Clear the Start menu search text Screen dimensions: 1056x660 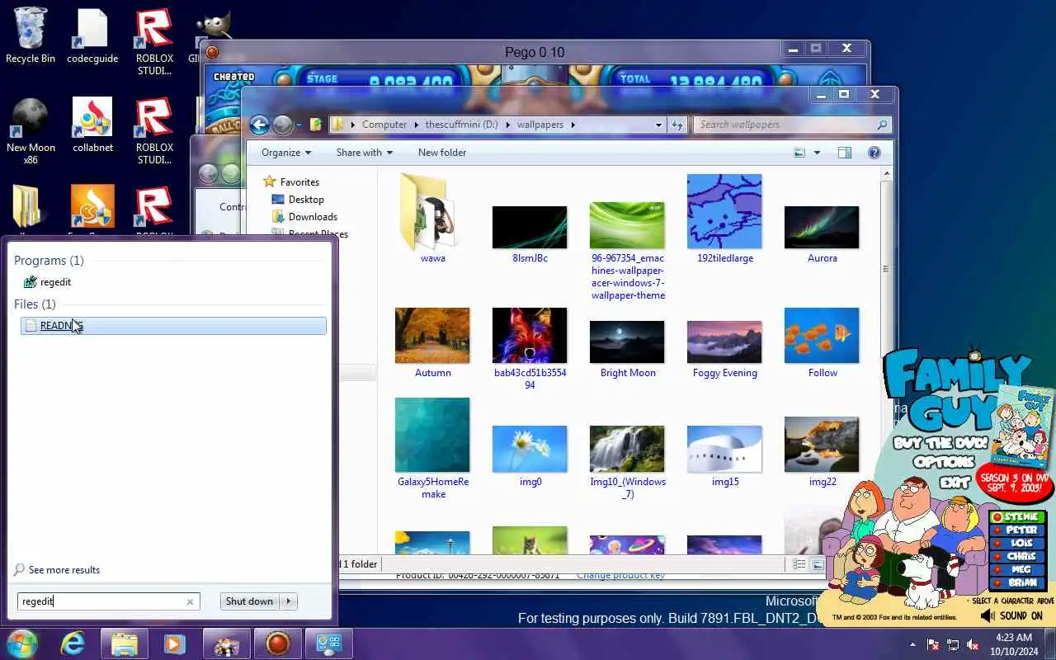pyautogui.click(x=190, y=601)
